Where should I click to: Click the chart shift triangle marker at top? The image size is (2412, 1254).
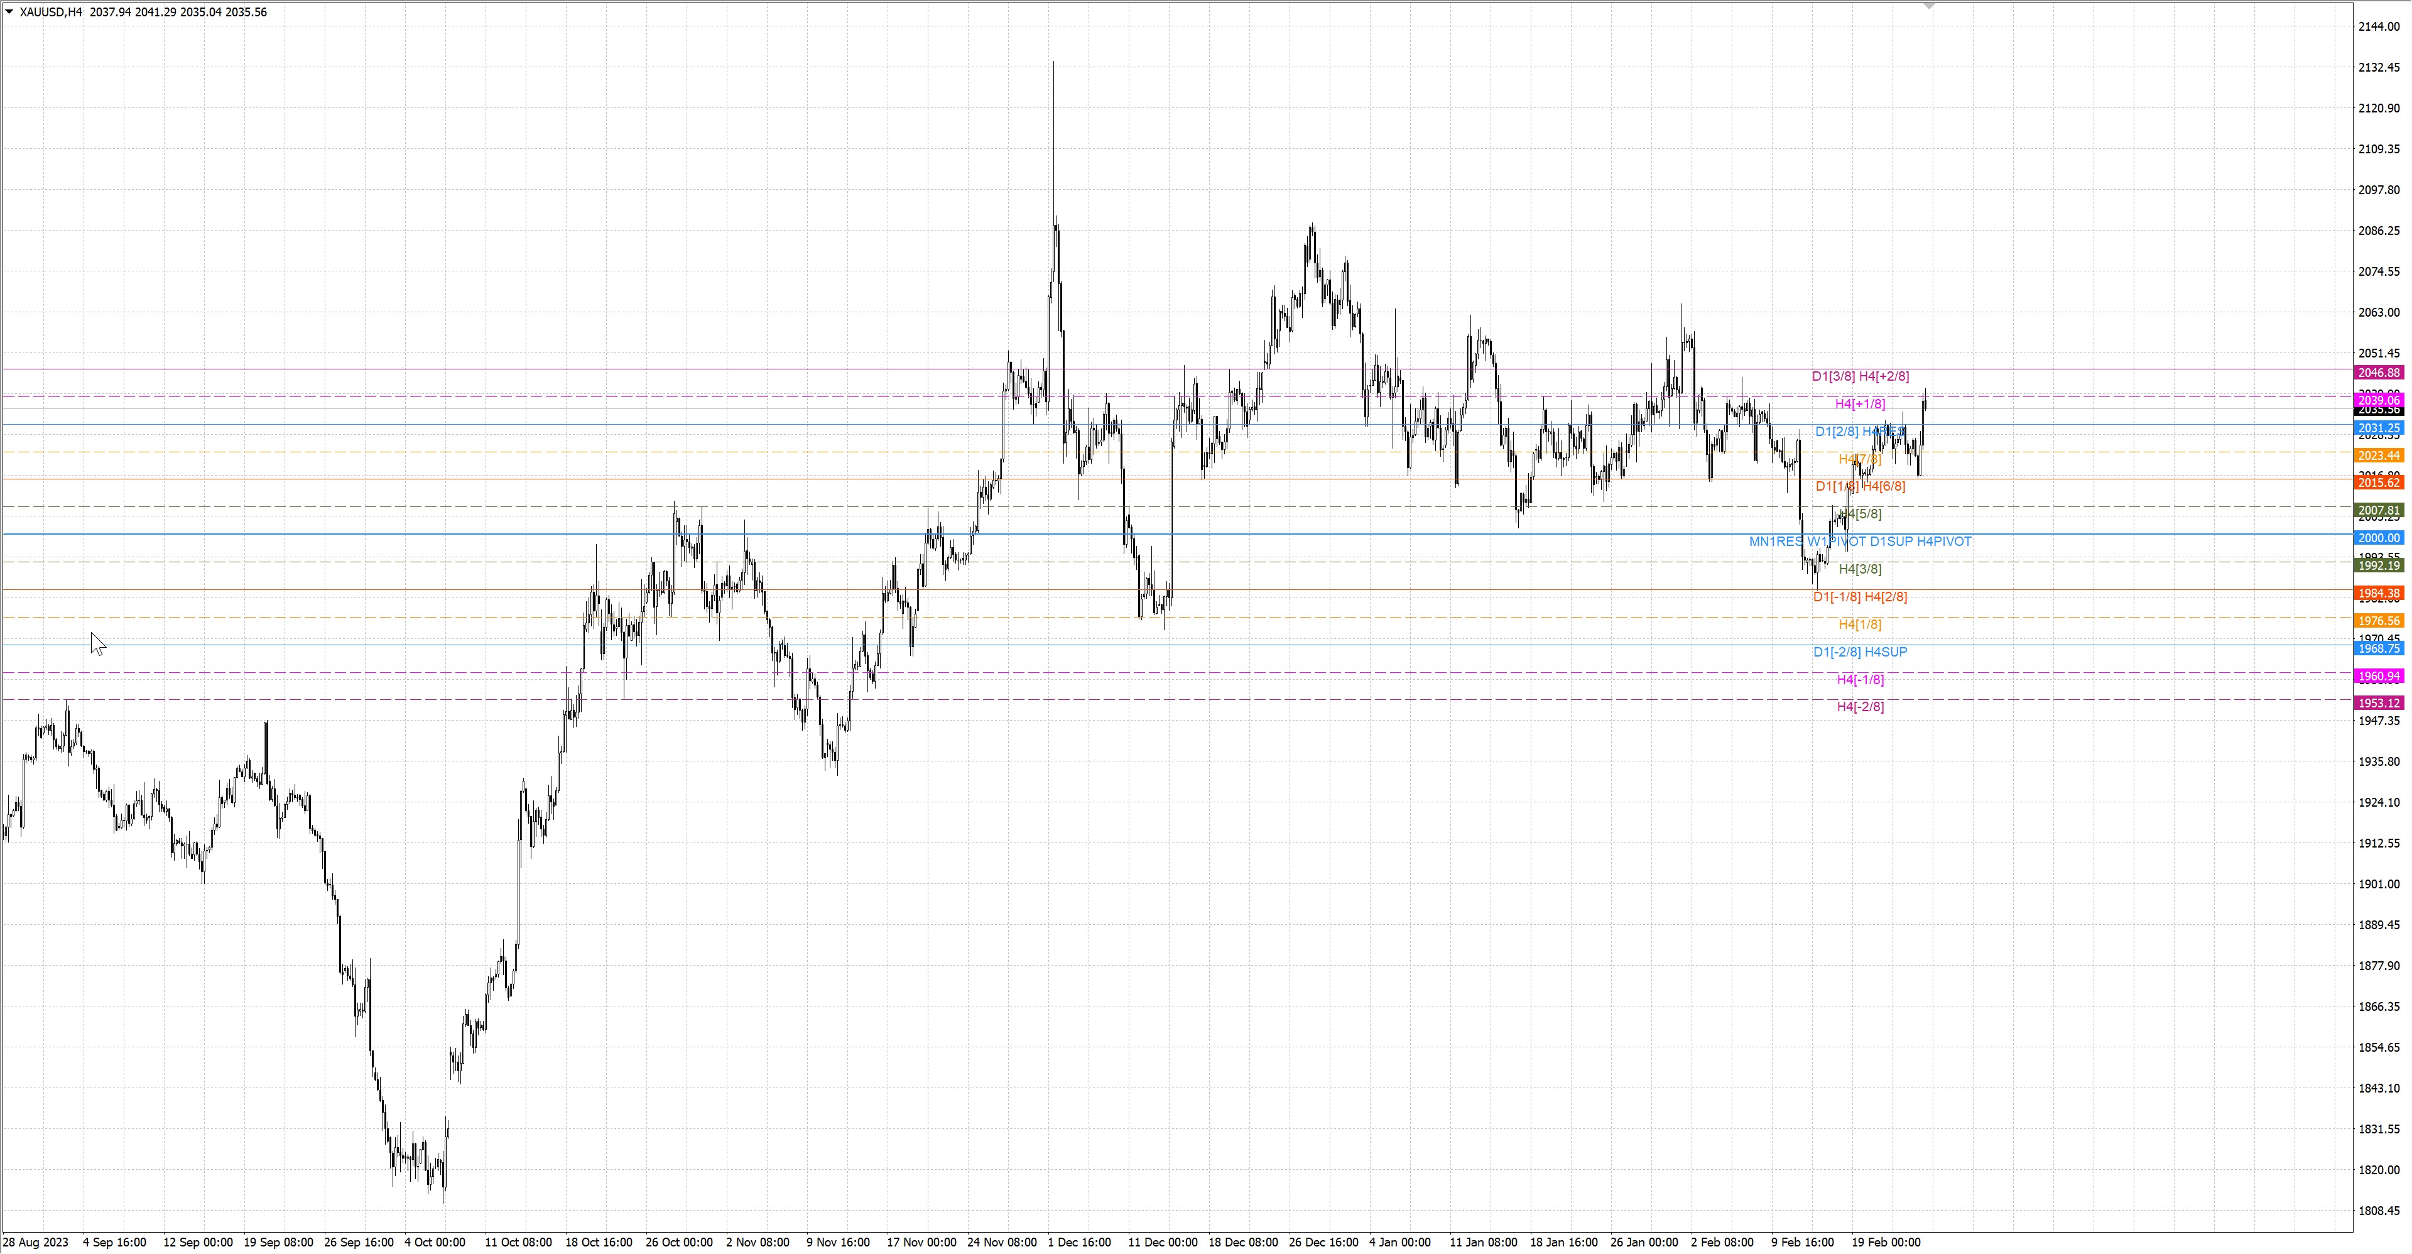[x=1929, y=6]
